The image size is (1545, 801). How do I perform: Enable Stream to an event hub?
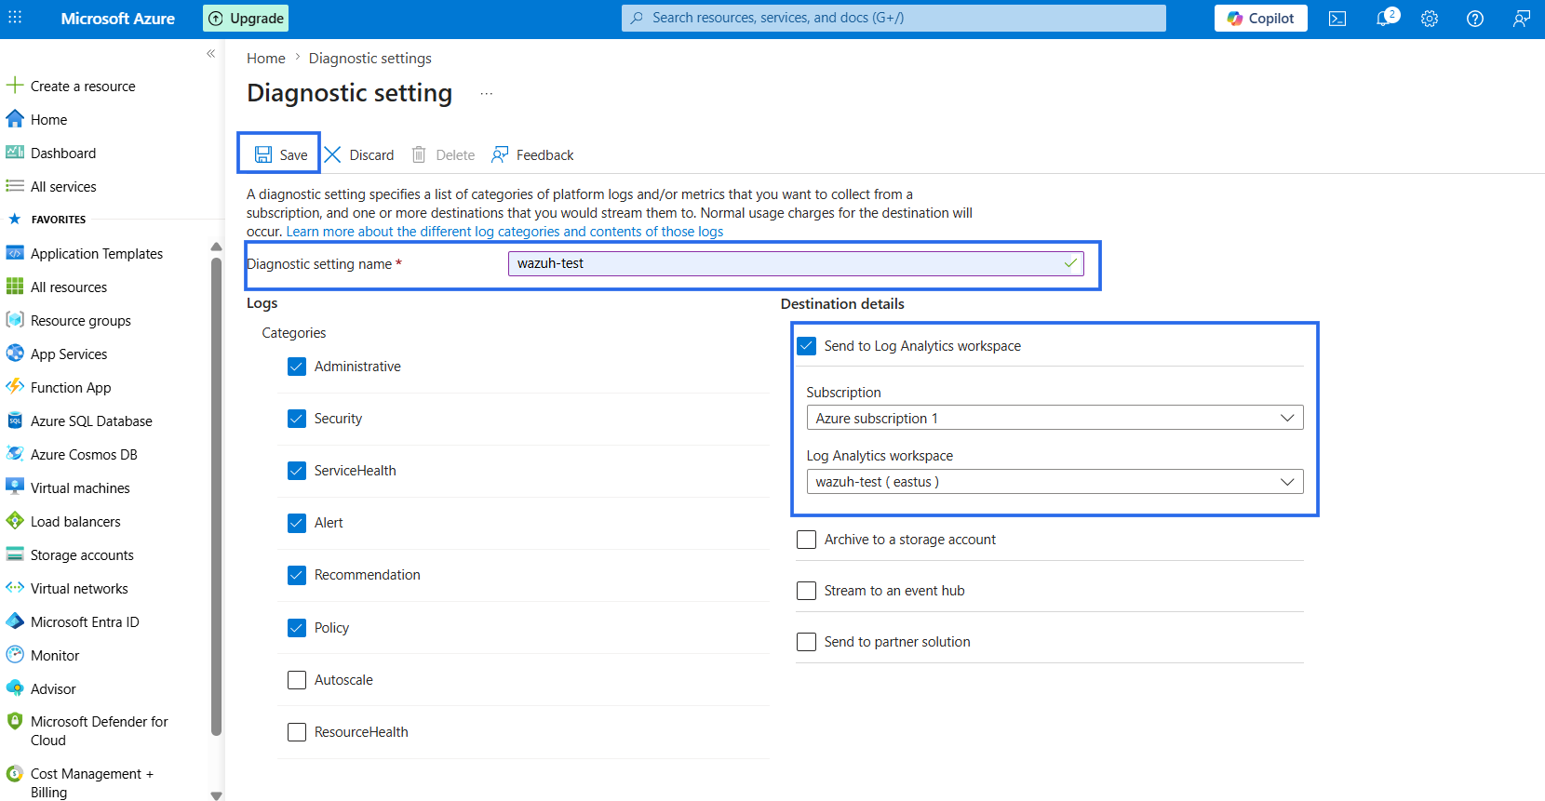point(807,591)
